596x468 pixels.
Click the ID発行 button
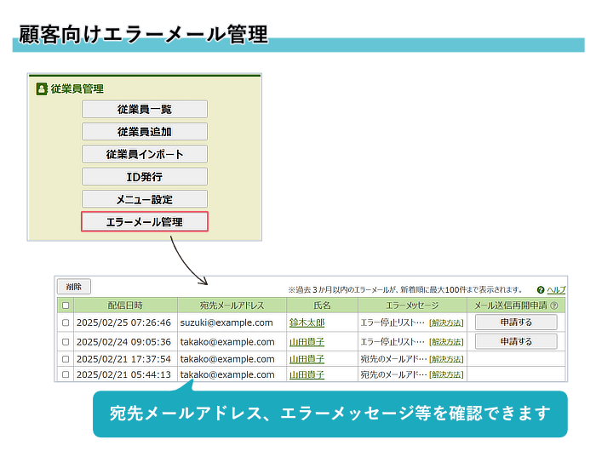click(x=145, y=177)
